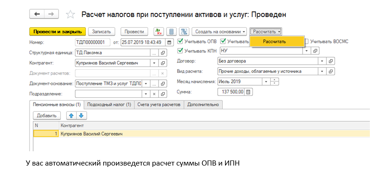The image size is (392, 172).
Task: Show Дт/Кт postings icon
Action: pos(158,32)
